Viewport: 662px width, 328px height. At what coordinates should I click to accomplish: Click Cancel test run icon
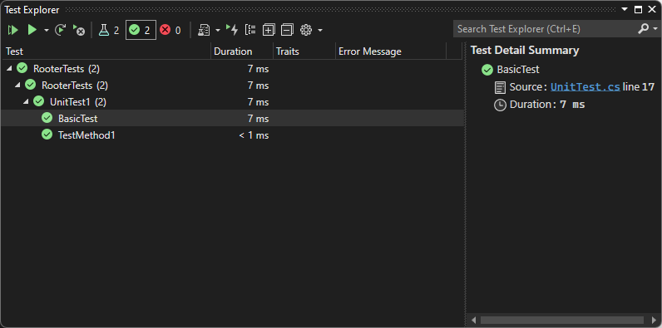pos(78,30)
